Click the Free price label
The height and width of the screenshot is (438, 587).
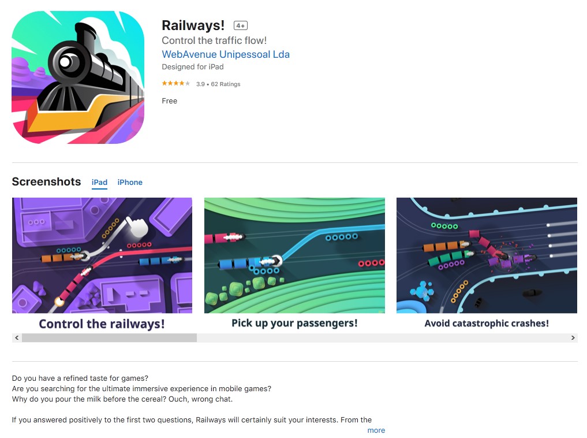[170, 101]
